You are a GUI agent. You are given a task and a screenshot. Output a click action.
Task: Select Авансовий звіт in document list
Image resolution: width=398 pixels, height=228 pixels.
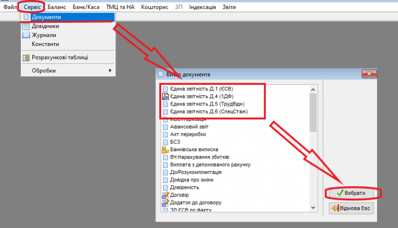click(x=188, y=126)
